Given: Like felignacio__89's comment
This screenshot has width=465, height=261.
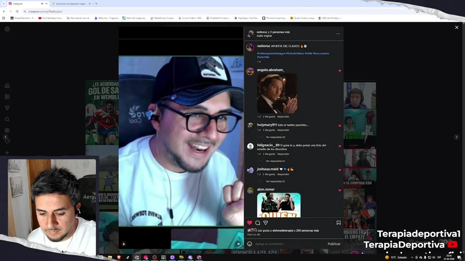Looking at the screenshot, I should [340, 146].
